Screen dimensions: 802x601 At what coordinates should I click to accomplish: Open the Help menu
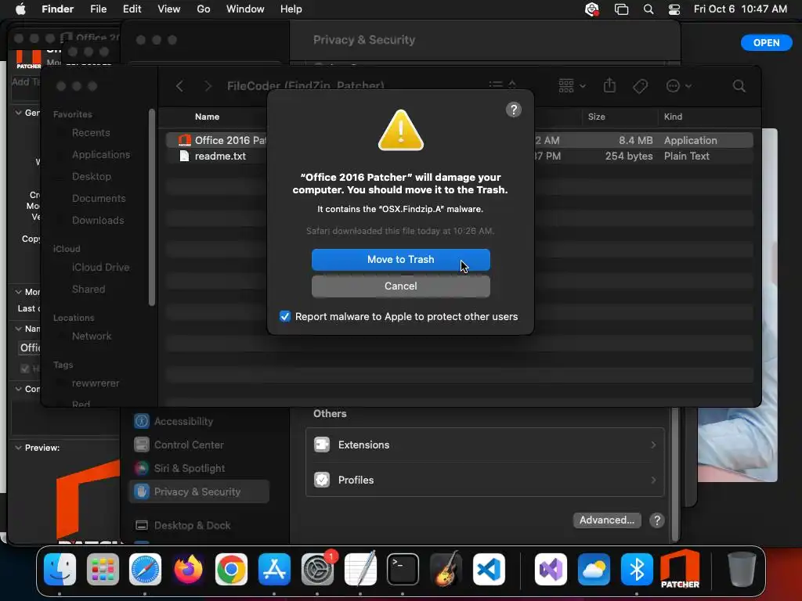point(291,9)
